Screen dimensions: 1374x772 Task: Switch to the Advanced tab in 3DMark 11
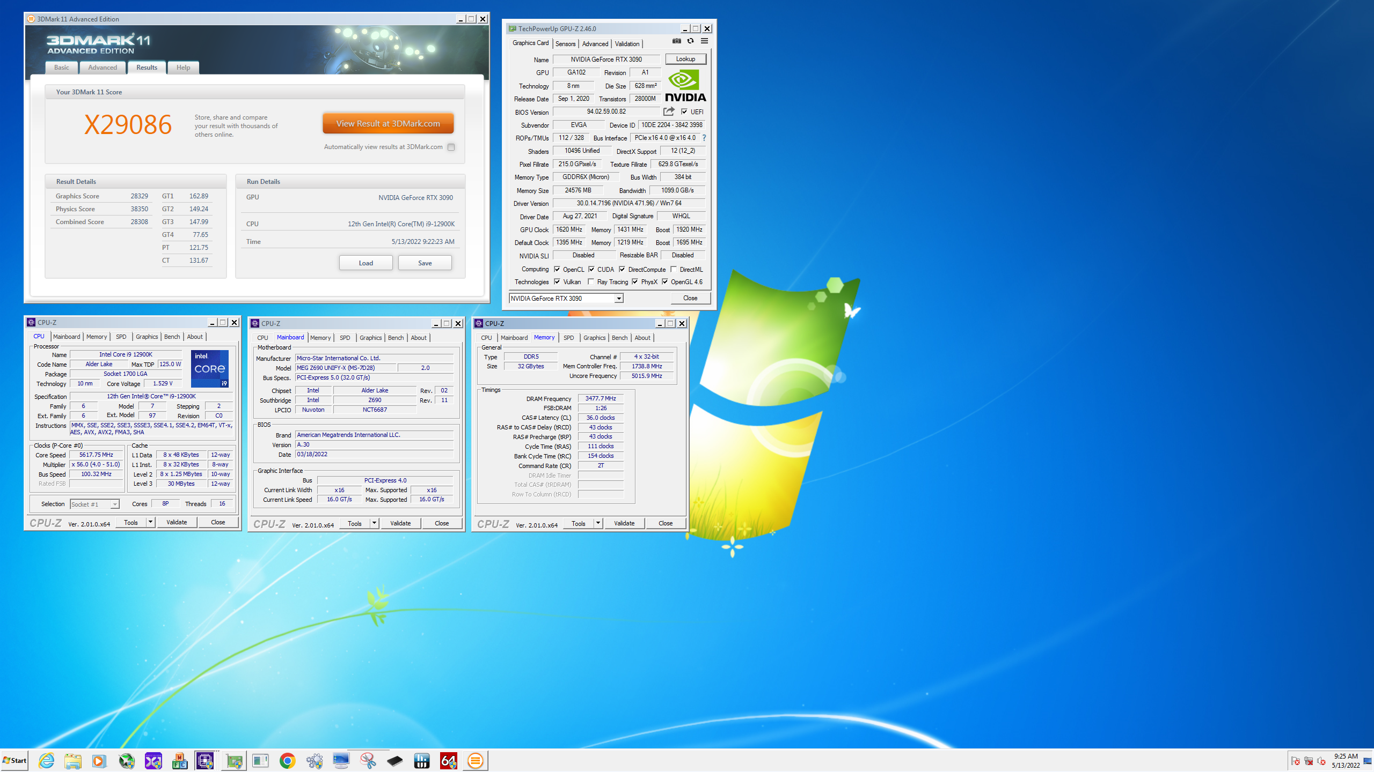[103, 68]
